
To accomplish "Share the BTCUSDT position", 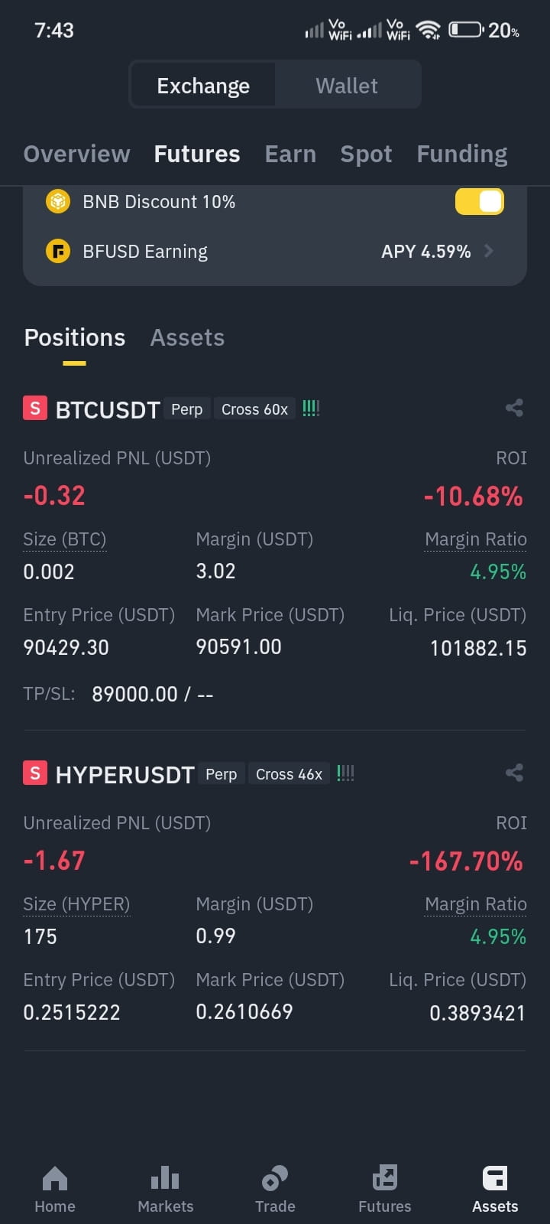I will (514, 408).
